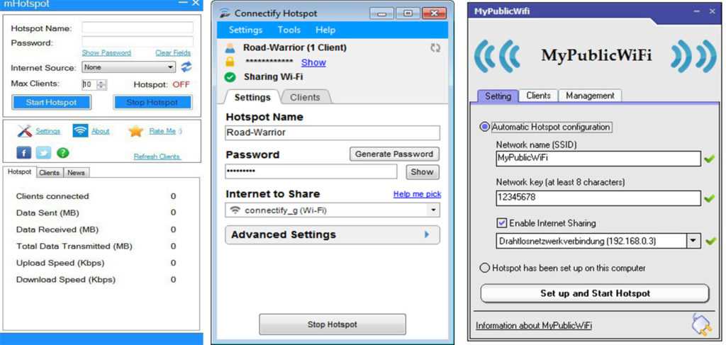The image size is (726, 345).
Task: Click Start Hotspot button in mHotspot
Action: 51,102
